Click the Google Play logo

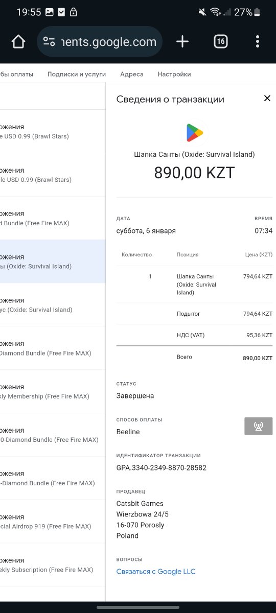click(194, 133)
